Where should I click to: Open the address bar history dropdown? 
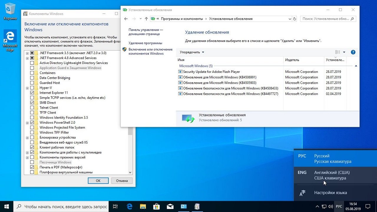(290, 19)
